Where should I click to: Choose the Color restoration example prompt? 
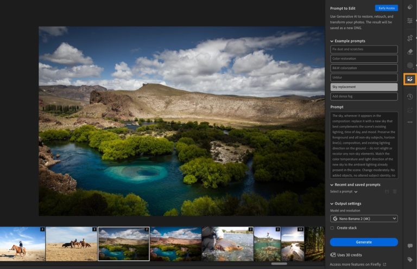[x=364, y=59]
